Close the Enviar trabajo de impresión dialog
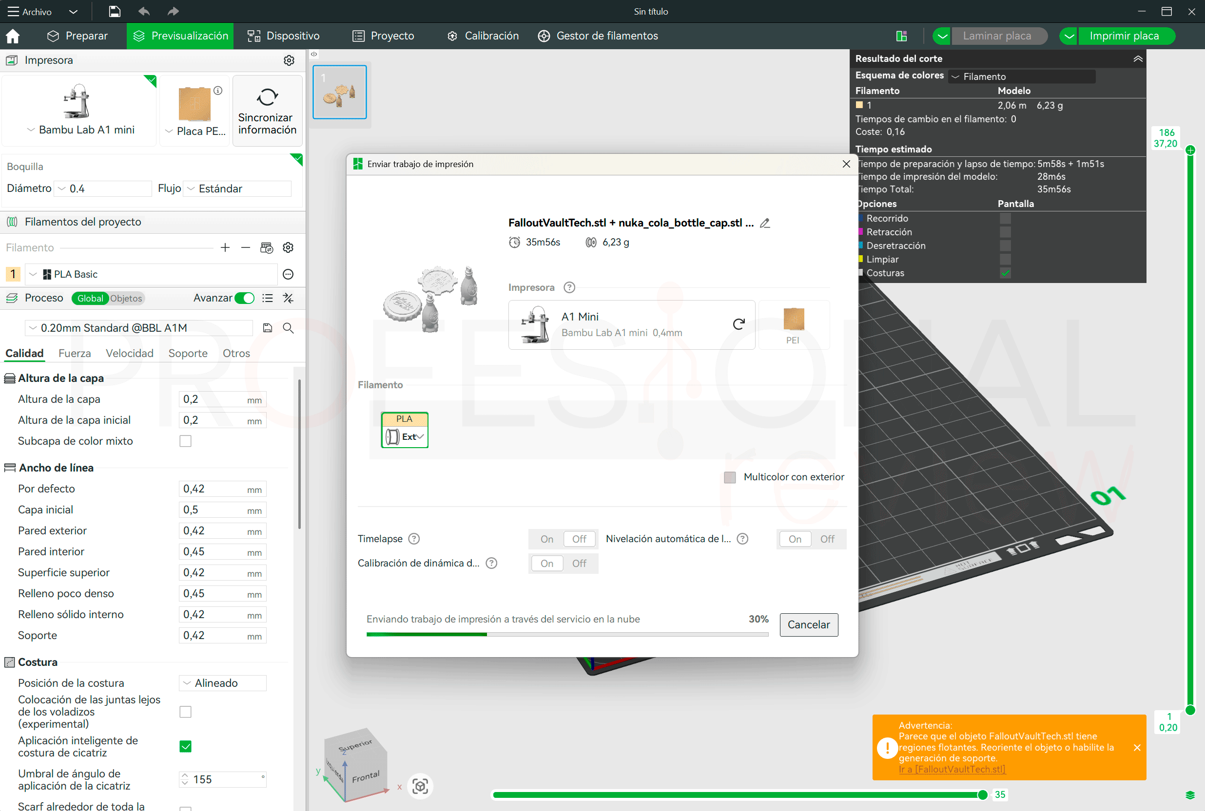The width and height of the screenshot is (1205, 811). 846,164
